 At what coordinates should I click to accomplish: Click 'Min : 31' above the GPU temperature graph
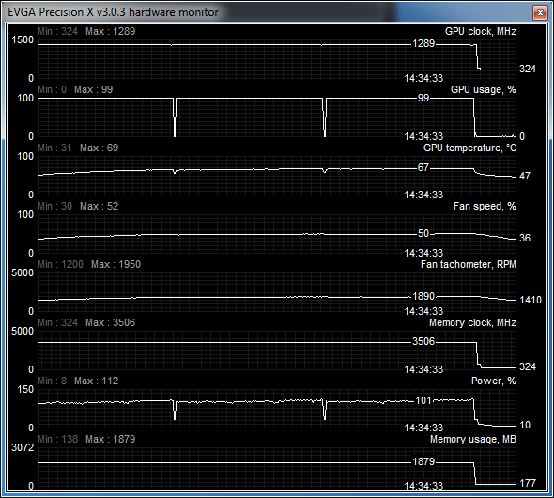(x=54, y=148)
